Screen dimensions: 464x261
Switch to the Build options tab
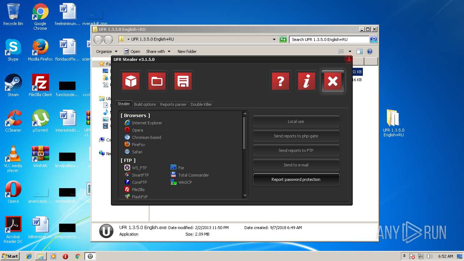[x=145, y=104]
